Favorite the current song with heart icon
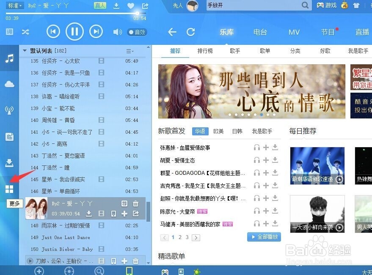The image size is (372, 275). pos(130,6)
